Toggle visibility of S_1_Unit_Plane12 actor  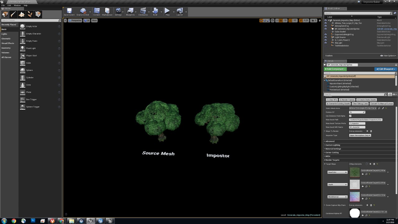[326, 40]
